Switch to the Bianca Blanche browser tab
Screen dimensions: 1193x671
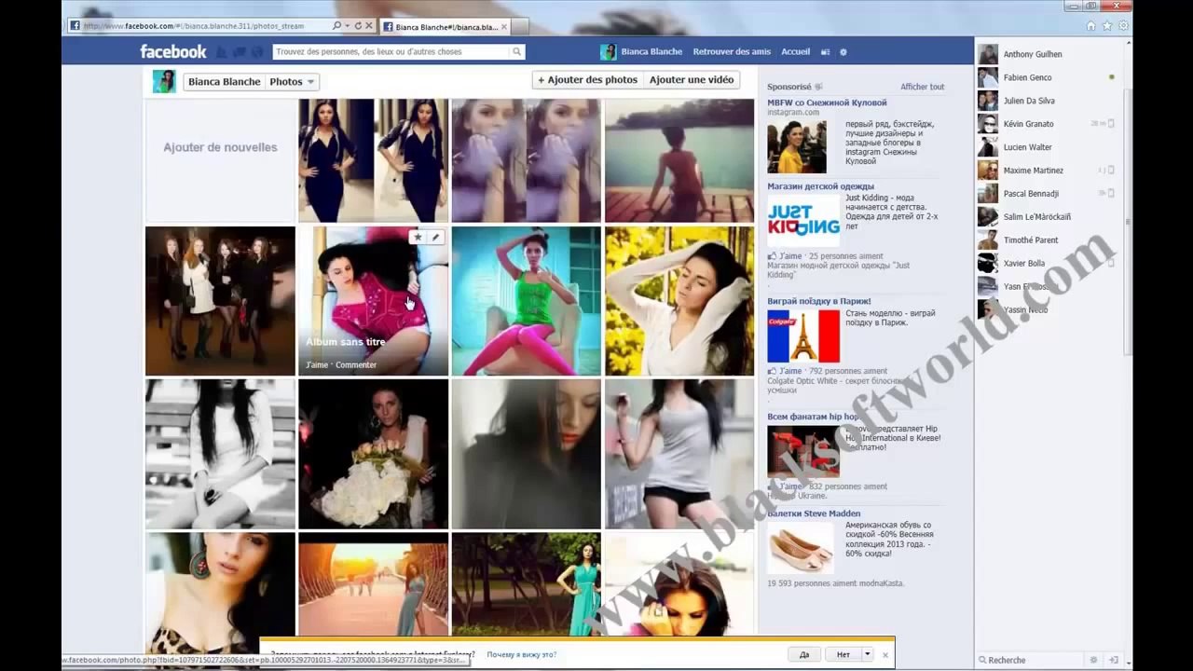(x=446, y=27)
